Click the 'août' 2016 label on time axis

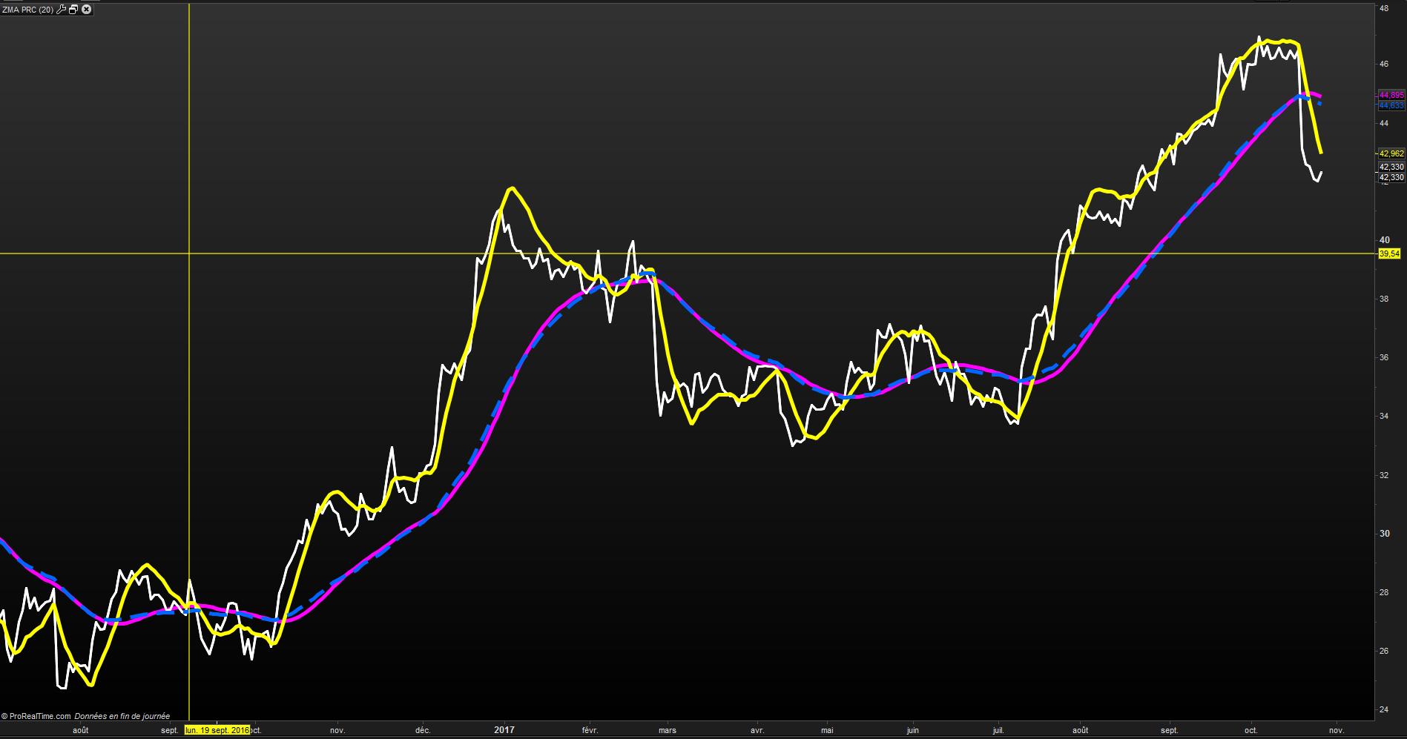81,730
